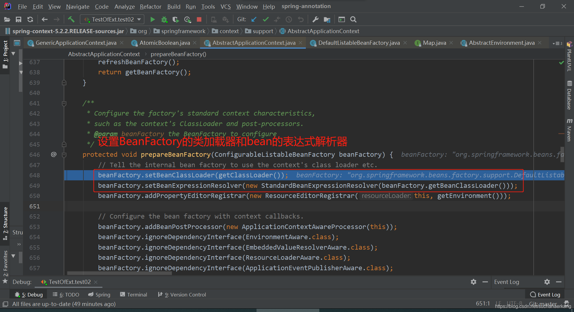Screen dimensions: 574x312
Task: Open the Spring tool window
Action: tap(99, 295)
